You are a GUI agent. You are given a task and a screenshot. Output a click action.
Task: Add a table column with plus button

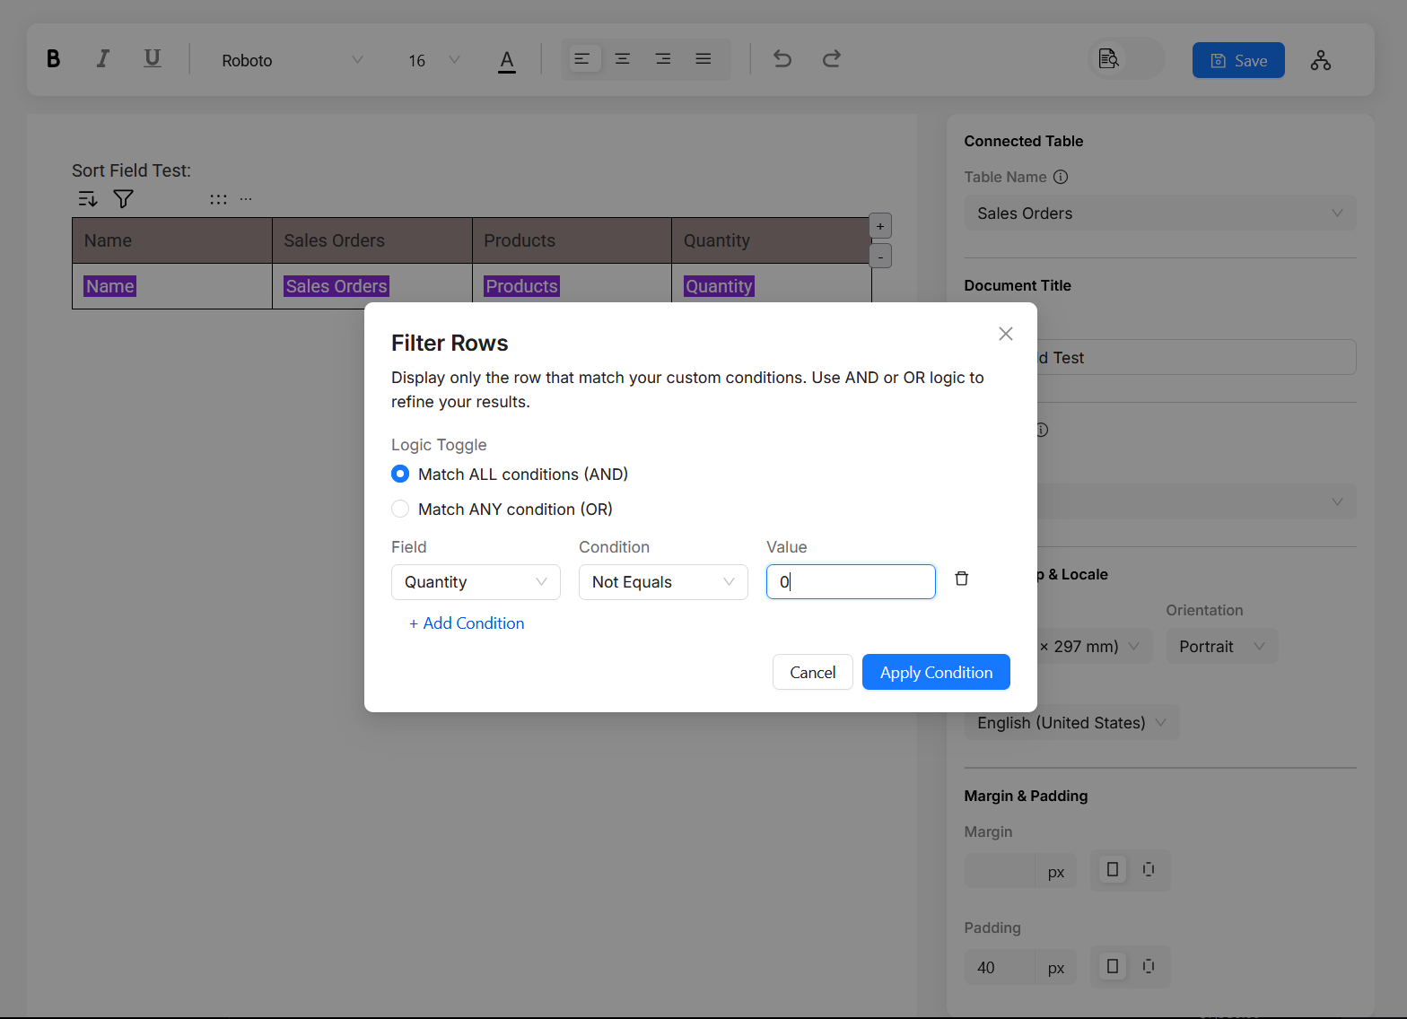[x=880, y=226]
